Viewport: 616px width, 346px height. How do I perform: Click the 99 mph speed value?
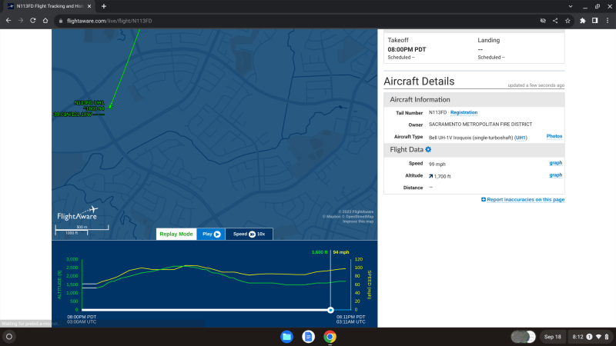437,165
